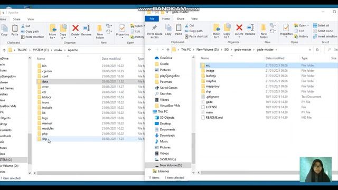Image resolution: width=338 pixels, height=190 pixels.
Task: Sort by Date modified in gede-master window
Action: [x=275, y=58]
